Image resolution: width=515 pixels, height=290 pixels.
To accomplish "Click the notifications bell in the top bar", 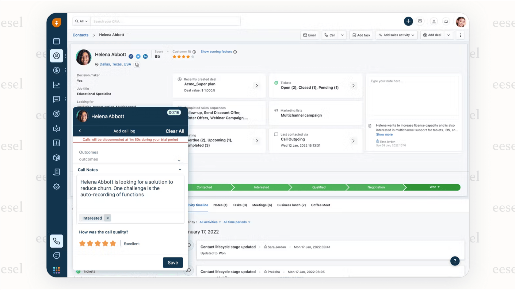I will [x=446, y=21].
